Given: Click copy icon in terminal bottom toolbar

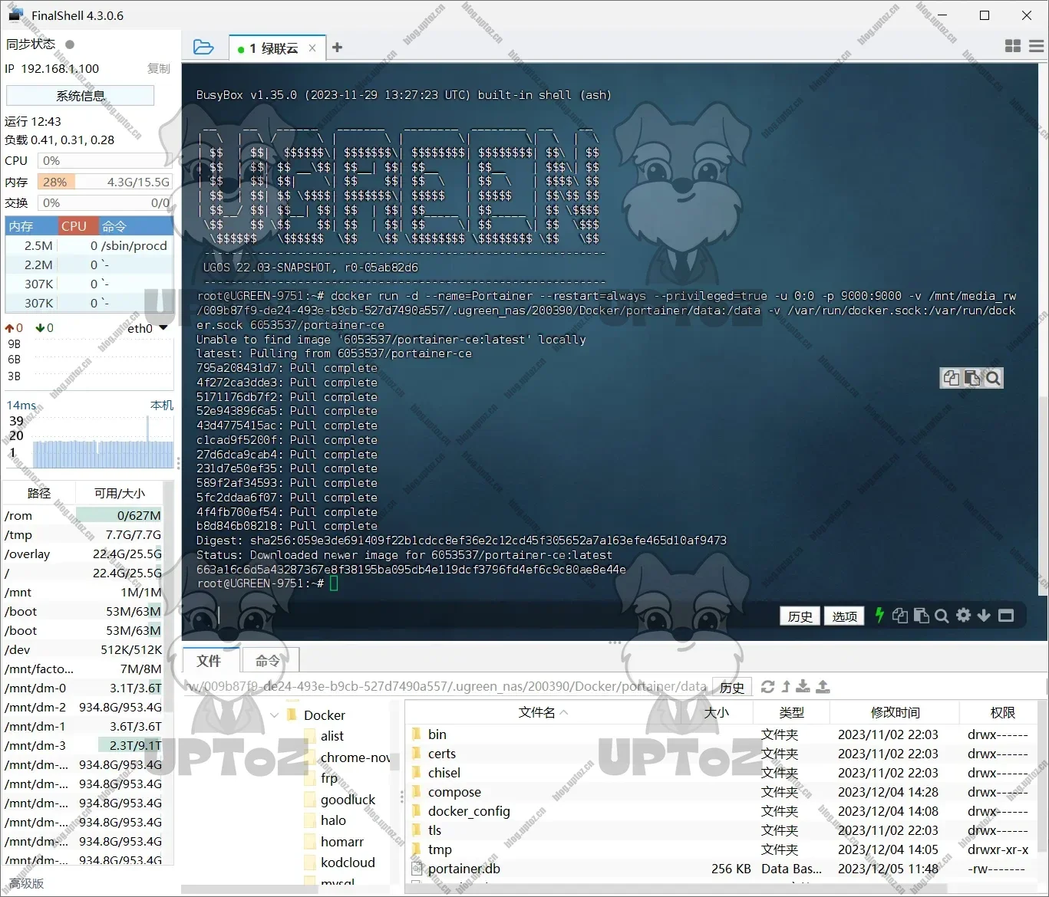Looking at the screenshot, I should click(x=900, y=616).
